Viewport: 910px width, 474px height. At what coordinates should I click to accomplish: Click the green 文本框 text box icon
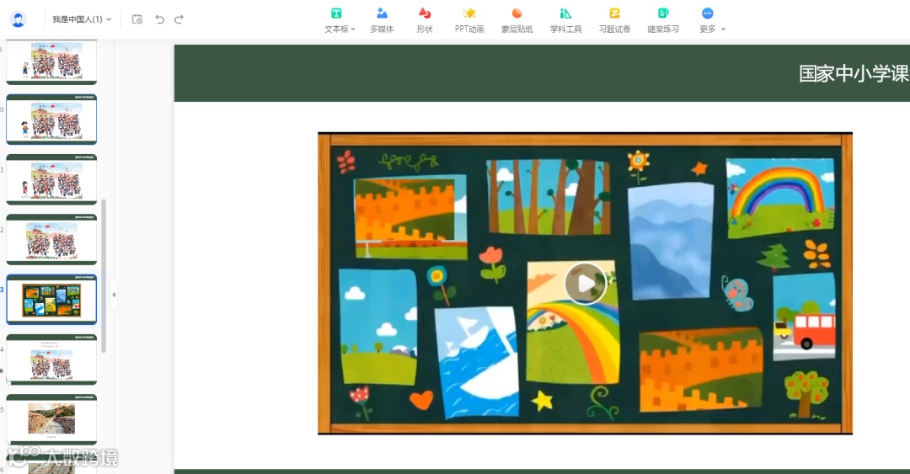(x=336, y=13)
